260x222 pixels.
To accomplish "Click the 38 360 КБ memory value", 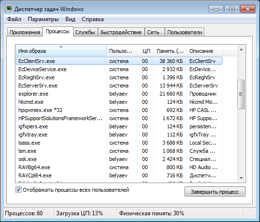I will click(x=171, y=61).
